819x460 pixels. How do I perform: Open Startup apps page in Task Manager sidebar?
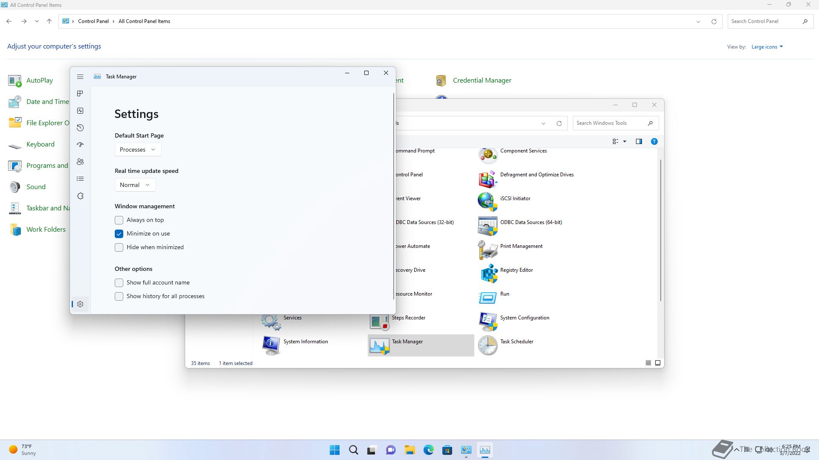tap(80, 145)
